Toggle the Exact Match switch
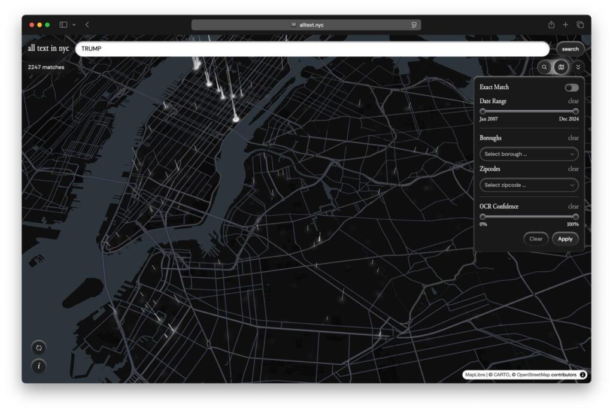613x412 pixels. click(x=572, y=87)
